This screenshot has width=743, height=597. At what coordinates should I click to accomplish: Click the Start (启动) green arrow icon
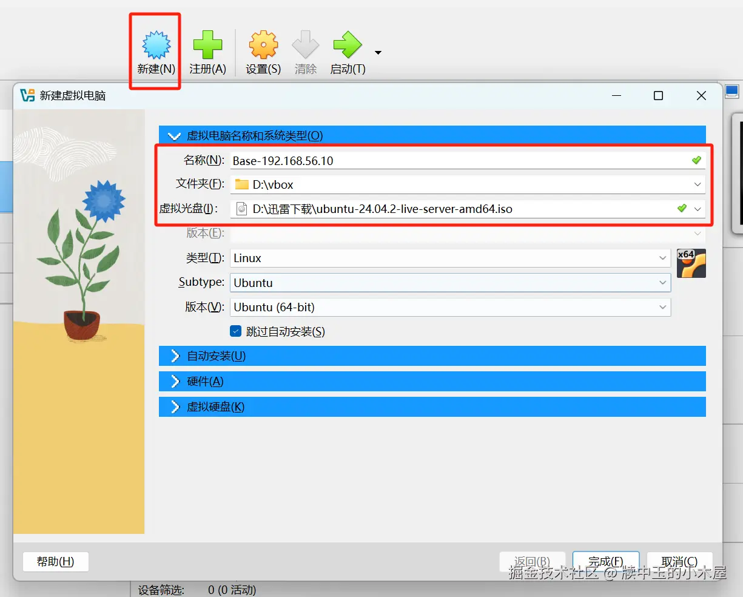click(x=347, y=44)
